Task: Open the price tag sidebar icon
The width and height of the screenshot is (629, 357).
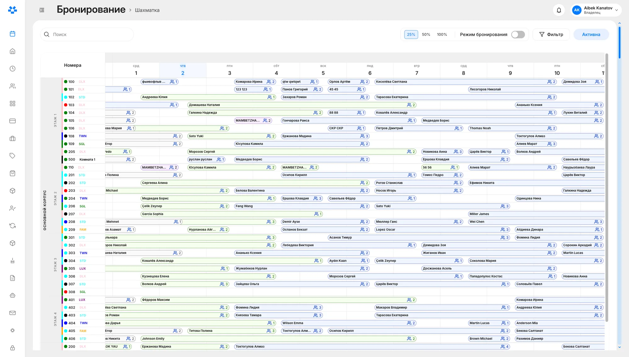Action: (x=13, y=156)
